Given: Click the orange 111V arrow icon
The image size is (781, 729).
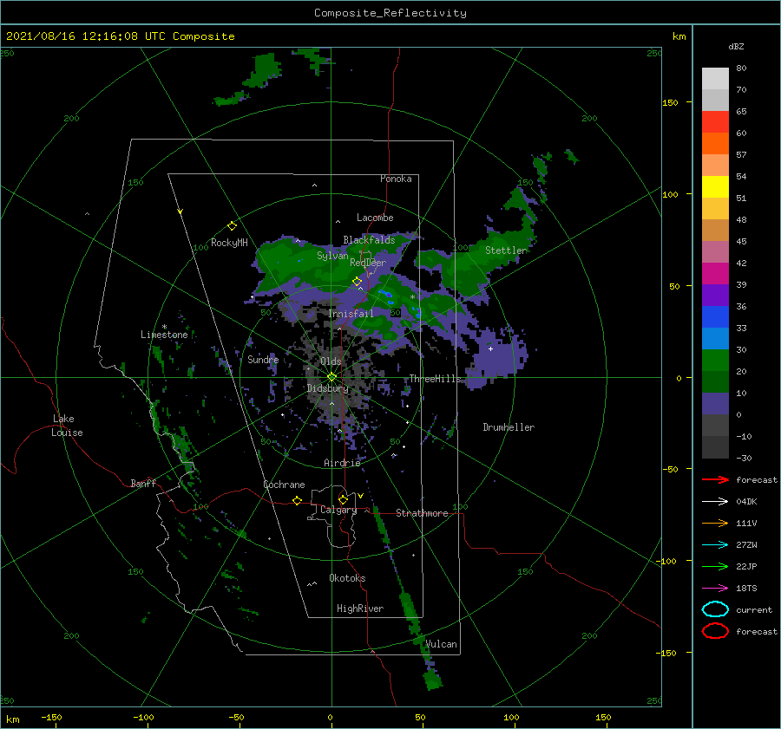Looking at the screenshot, I should pos(715,523).
